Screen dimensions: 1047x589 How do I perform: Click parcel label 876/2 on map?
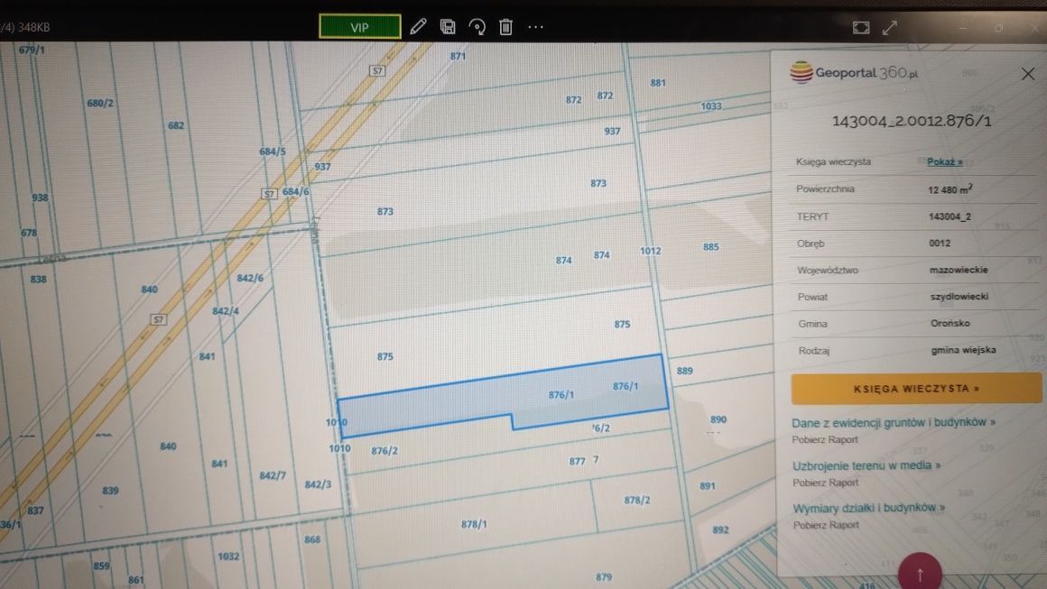coord(385,451)
